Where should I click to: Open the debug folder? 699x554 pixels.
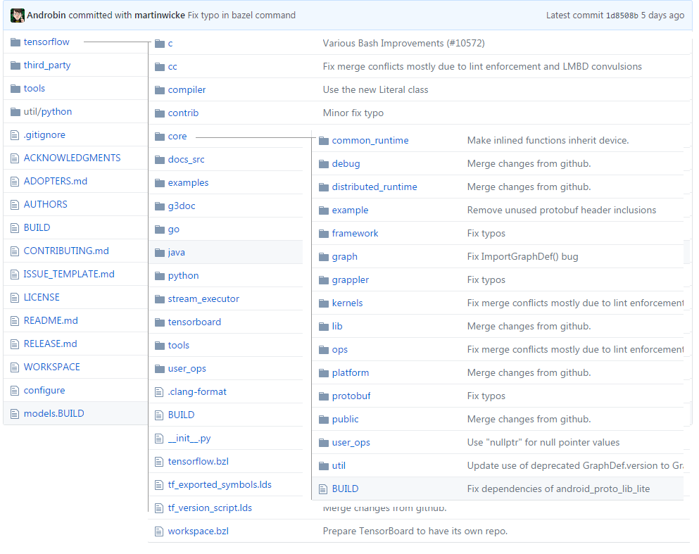point(346,163)
